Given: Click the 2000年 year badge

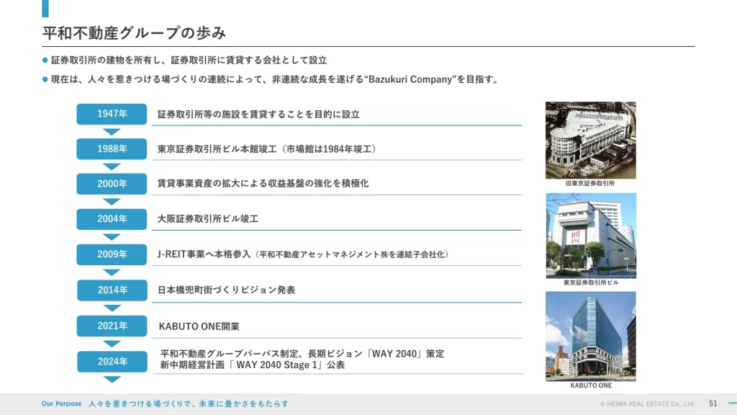Looking at the screenshot, I should [x=112, y=184].
